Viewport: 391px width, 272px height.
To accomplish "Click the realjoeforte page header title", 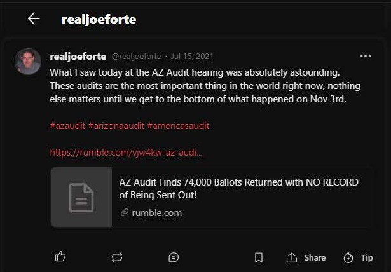I will pyautogui.click(x=99, y=19).
